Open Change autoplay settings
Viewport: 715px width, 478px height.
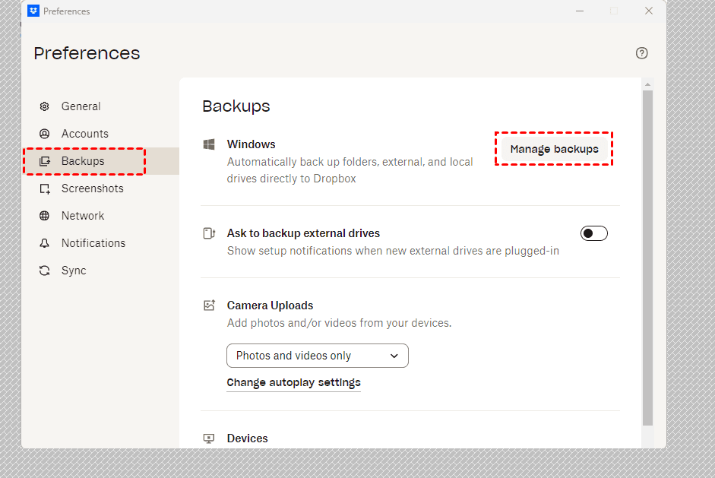pyautogui.click(x=293, y=382)
